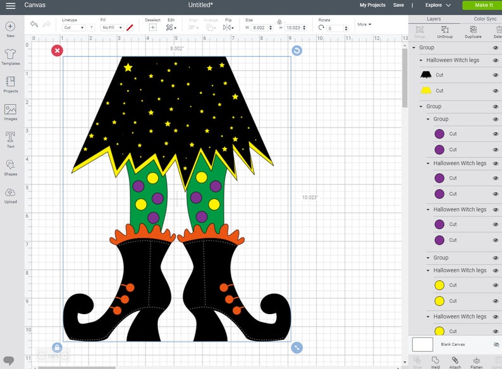Click the resize handle on selection

pos(297,348)
